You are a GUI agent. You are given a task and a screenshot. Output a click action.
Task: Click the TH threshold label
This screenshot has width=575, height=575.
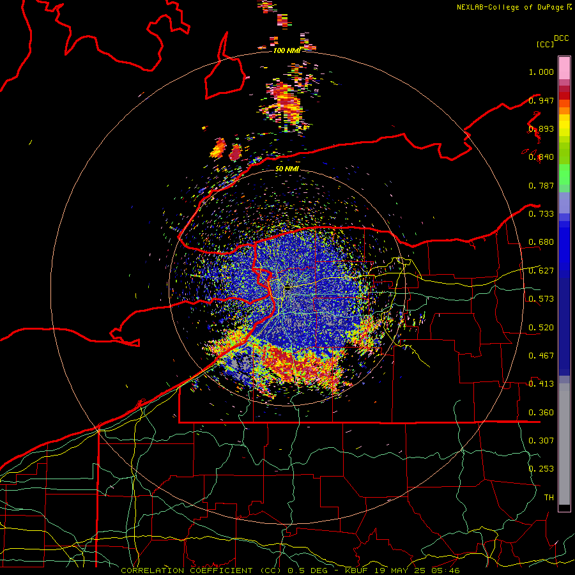[x=549, y=497]
